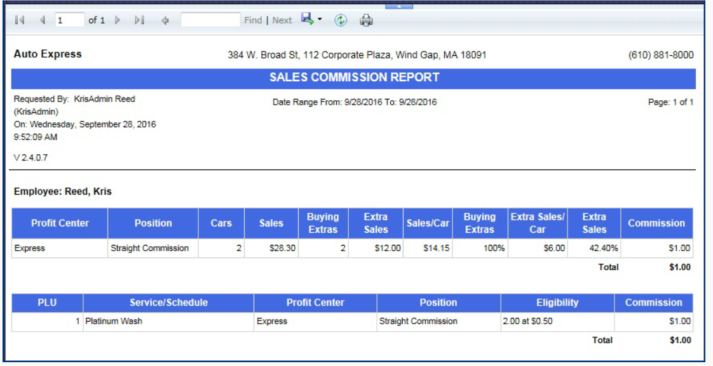Collapse the parameter pane with the top arrow
713x366 pixels.
tap(398, 5)
